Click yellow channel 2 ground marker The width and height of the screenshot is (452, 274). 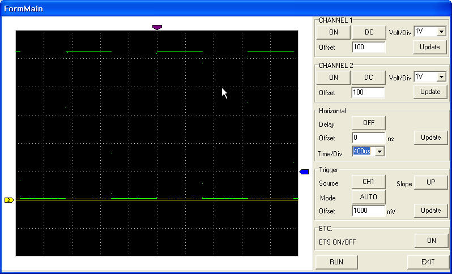coord(9,200)
